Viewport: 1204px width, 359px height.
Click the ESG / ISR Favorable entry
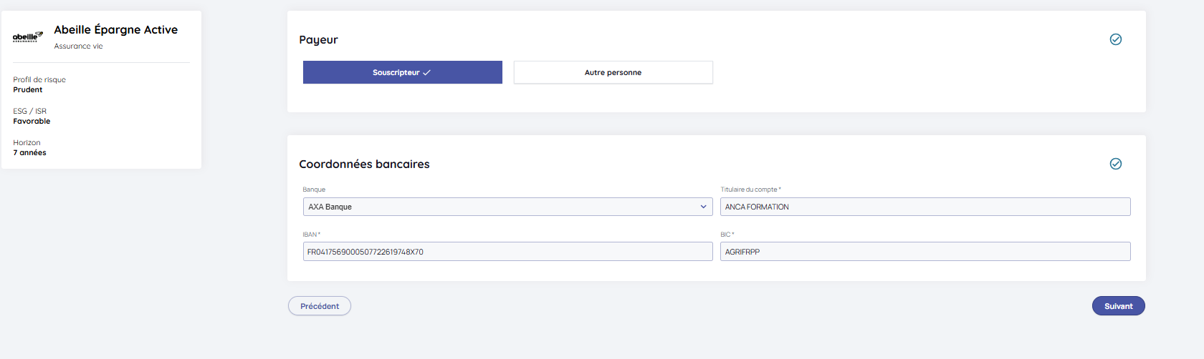32,116
